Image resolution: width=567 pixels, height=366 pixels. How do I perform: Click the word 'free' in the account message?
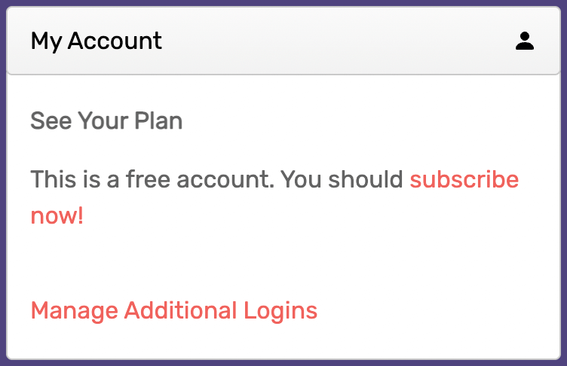[x=148, y=179]
